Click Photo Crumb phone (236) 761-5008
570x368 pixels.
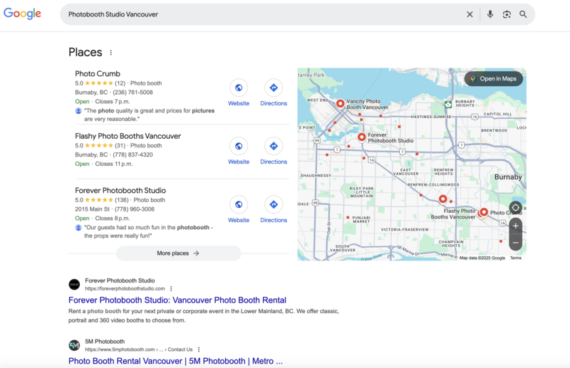click(133, 93)
